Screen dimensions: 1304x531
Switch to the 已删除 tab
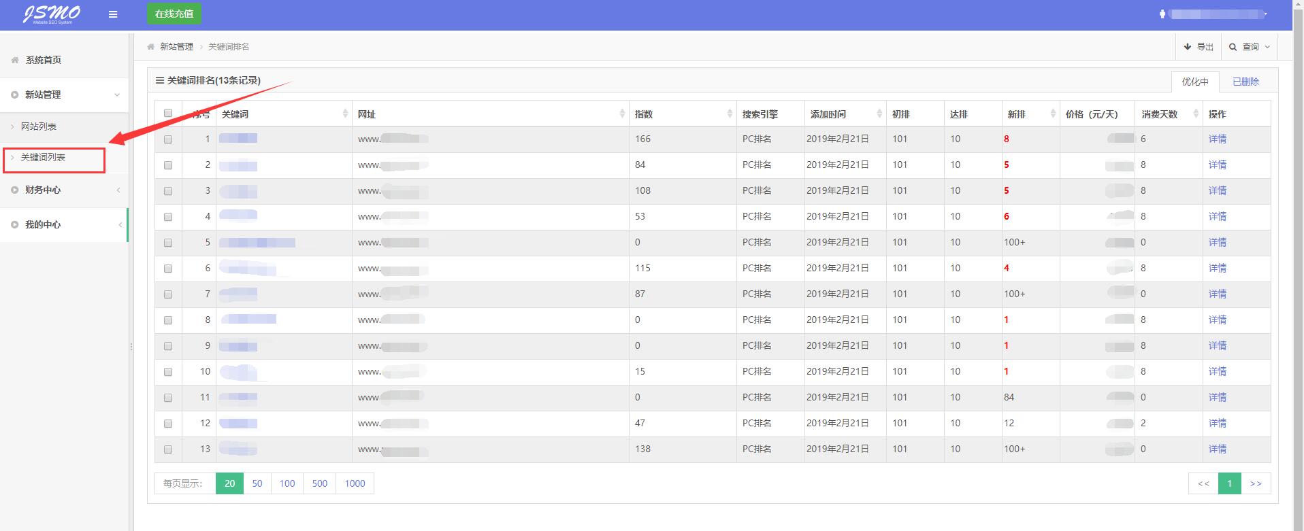coord(1245,82)
